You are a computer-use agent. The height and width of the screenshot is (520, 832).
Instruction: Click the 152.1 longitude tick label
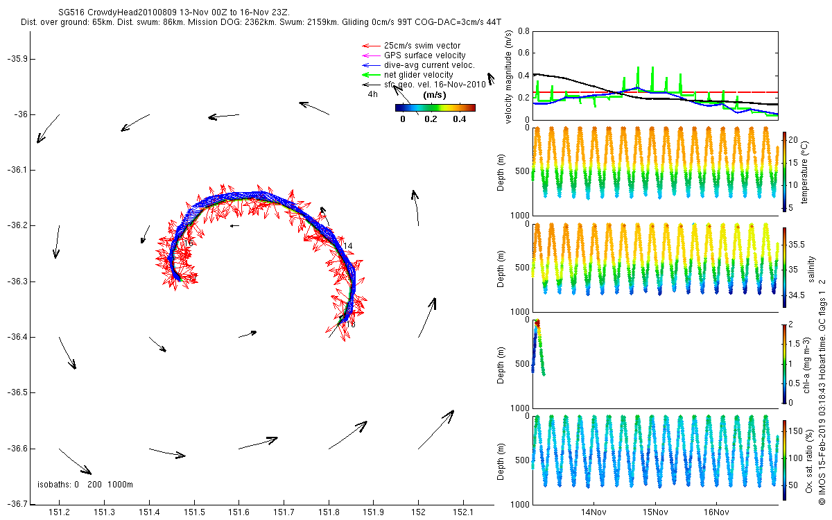(x=463, y=512)
